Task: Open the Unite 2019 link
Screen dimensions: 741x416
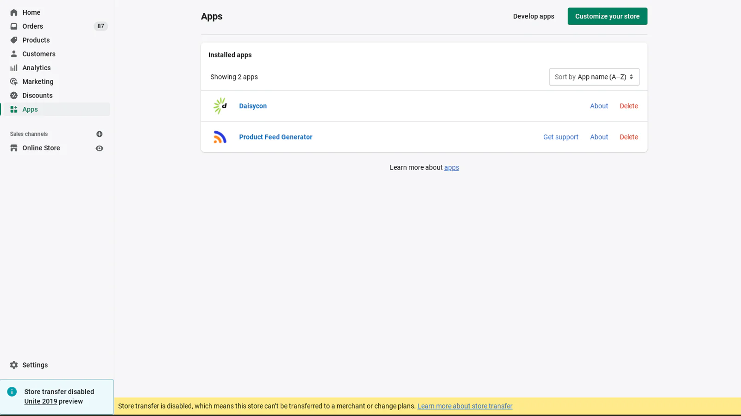Action: click(41, 401)
